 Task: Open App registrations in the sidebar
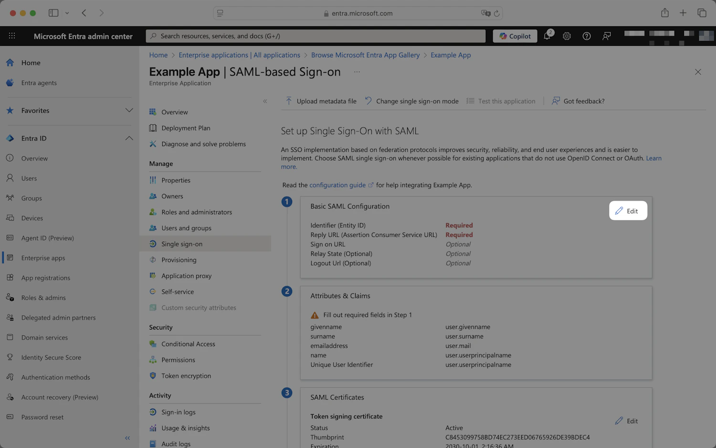(45, 278)
